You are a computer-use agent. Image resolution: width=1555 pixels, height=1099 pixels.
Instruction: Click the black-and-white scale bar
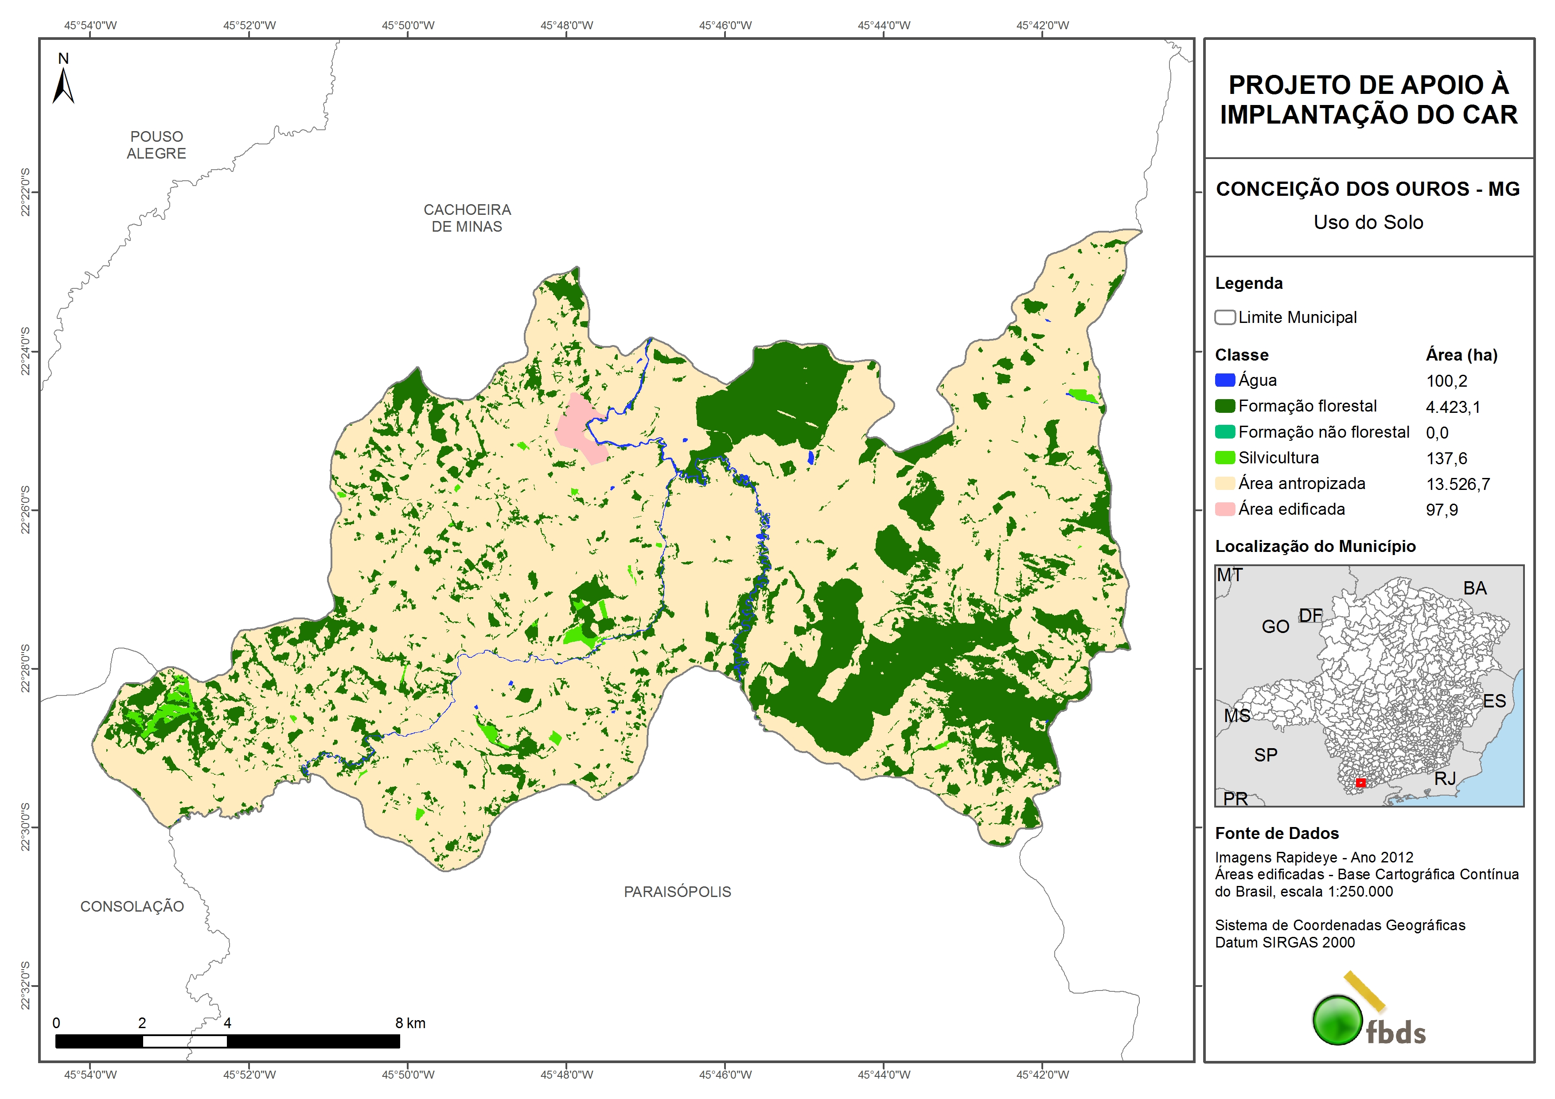[227, 1041]
